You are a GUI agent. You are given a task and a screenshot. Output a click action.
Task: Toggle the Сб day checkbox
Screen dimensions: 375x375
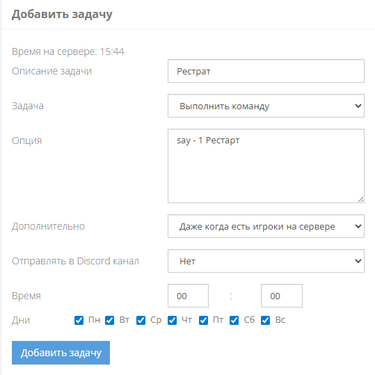pos(234,320)
